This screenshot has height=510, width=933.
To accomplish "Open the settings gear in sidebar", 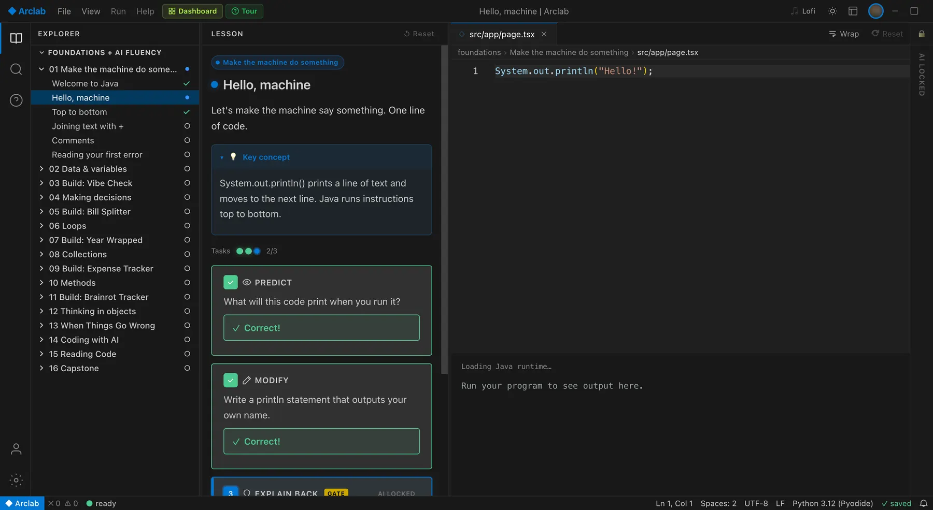I will coord(16,480).
